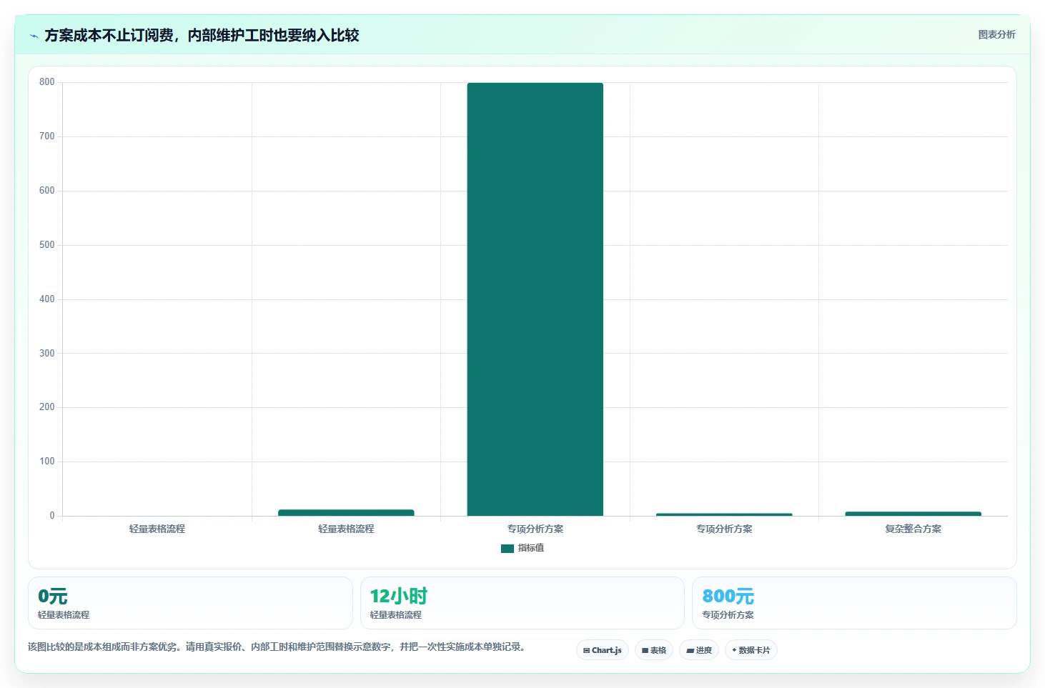Click the 0元 stat value

(x=53, y=596)
